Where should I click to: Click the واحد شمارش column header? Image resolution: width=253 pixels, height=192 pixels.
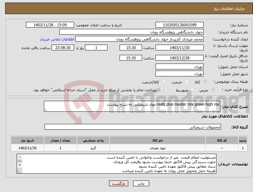pyautogui.click(x=93, y=140)
